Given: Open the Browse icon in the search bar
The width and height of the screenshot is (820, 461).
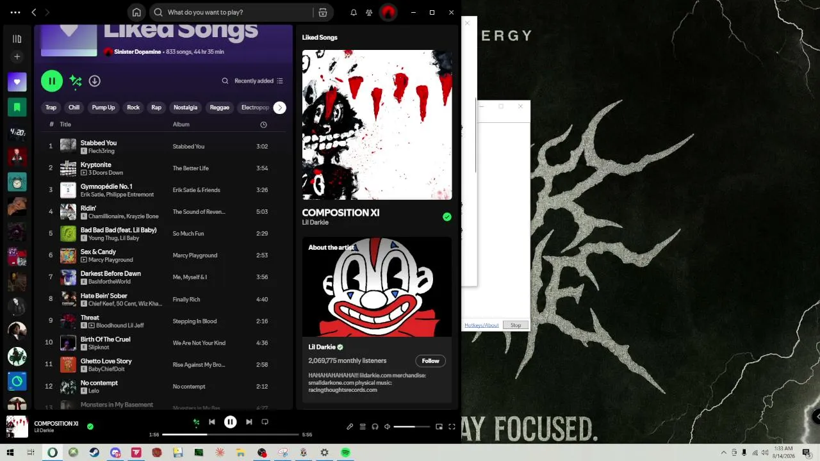Looking at the screenshot, I should (323, 12).
